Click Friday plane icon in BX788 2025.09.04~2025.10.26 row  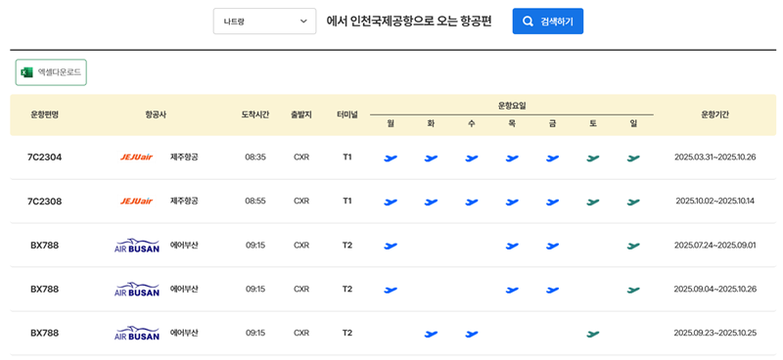(552, 290)
